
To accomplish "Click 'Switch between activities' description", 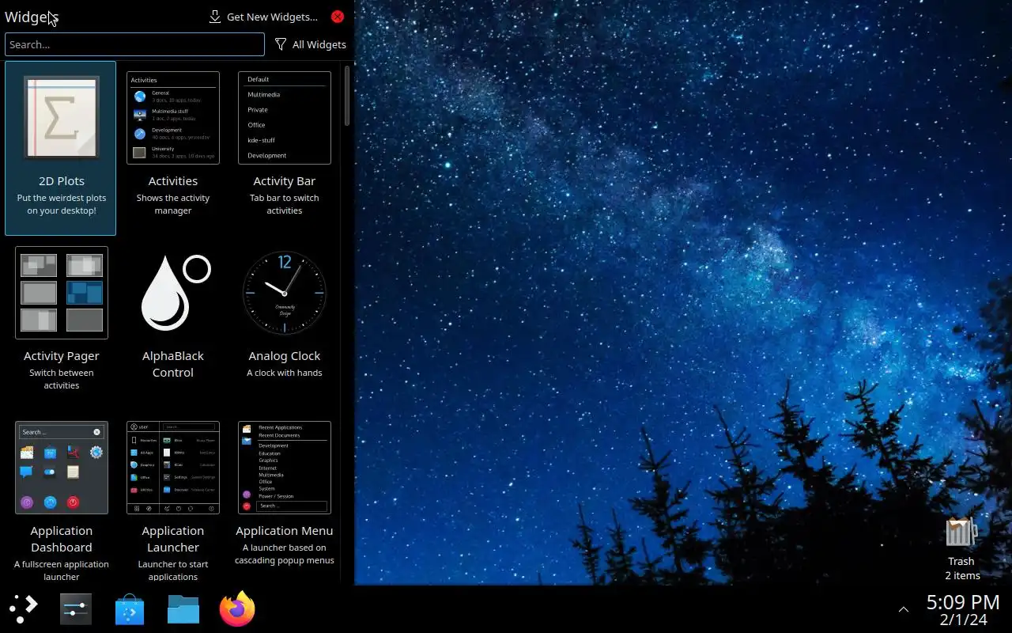I will click(x=62, y=379).
